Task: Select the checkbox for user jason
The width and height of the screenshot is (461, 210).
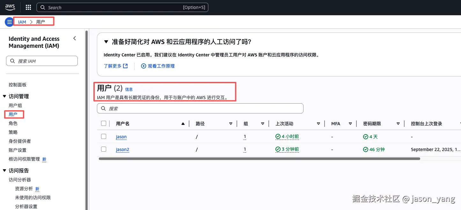Action: 104,136
